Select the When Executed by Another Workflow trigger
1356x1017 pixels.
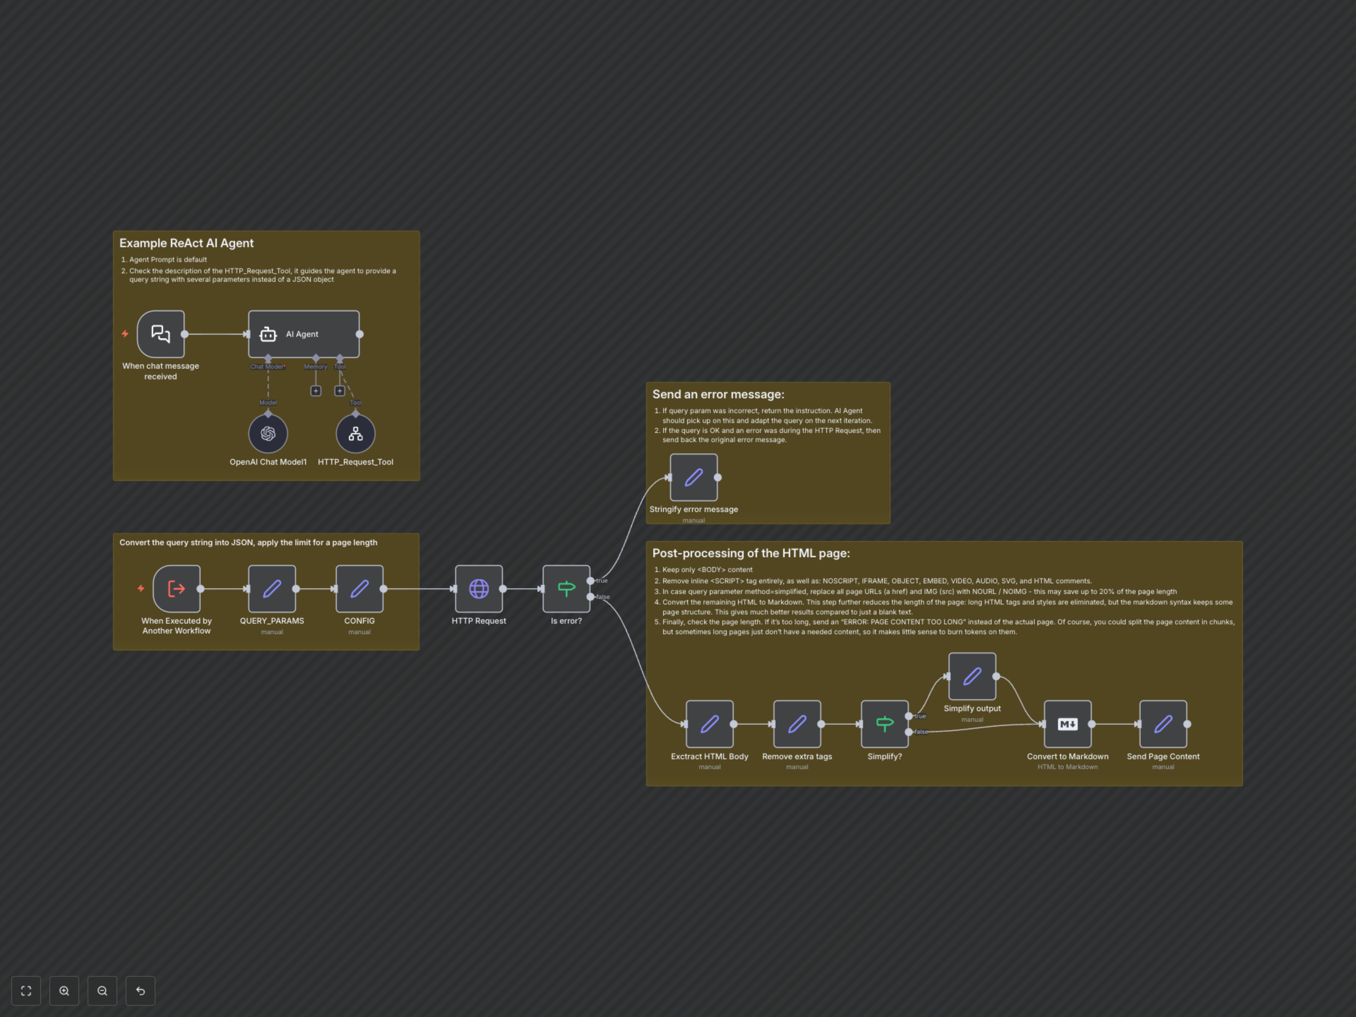[176, 589]
